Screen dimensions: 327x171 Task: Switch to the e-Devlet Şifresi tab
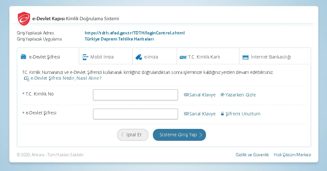click(x=48, y=56)
